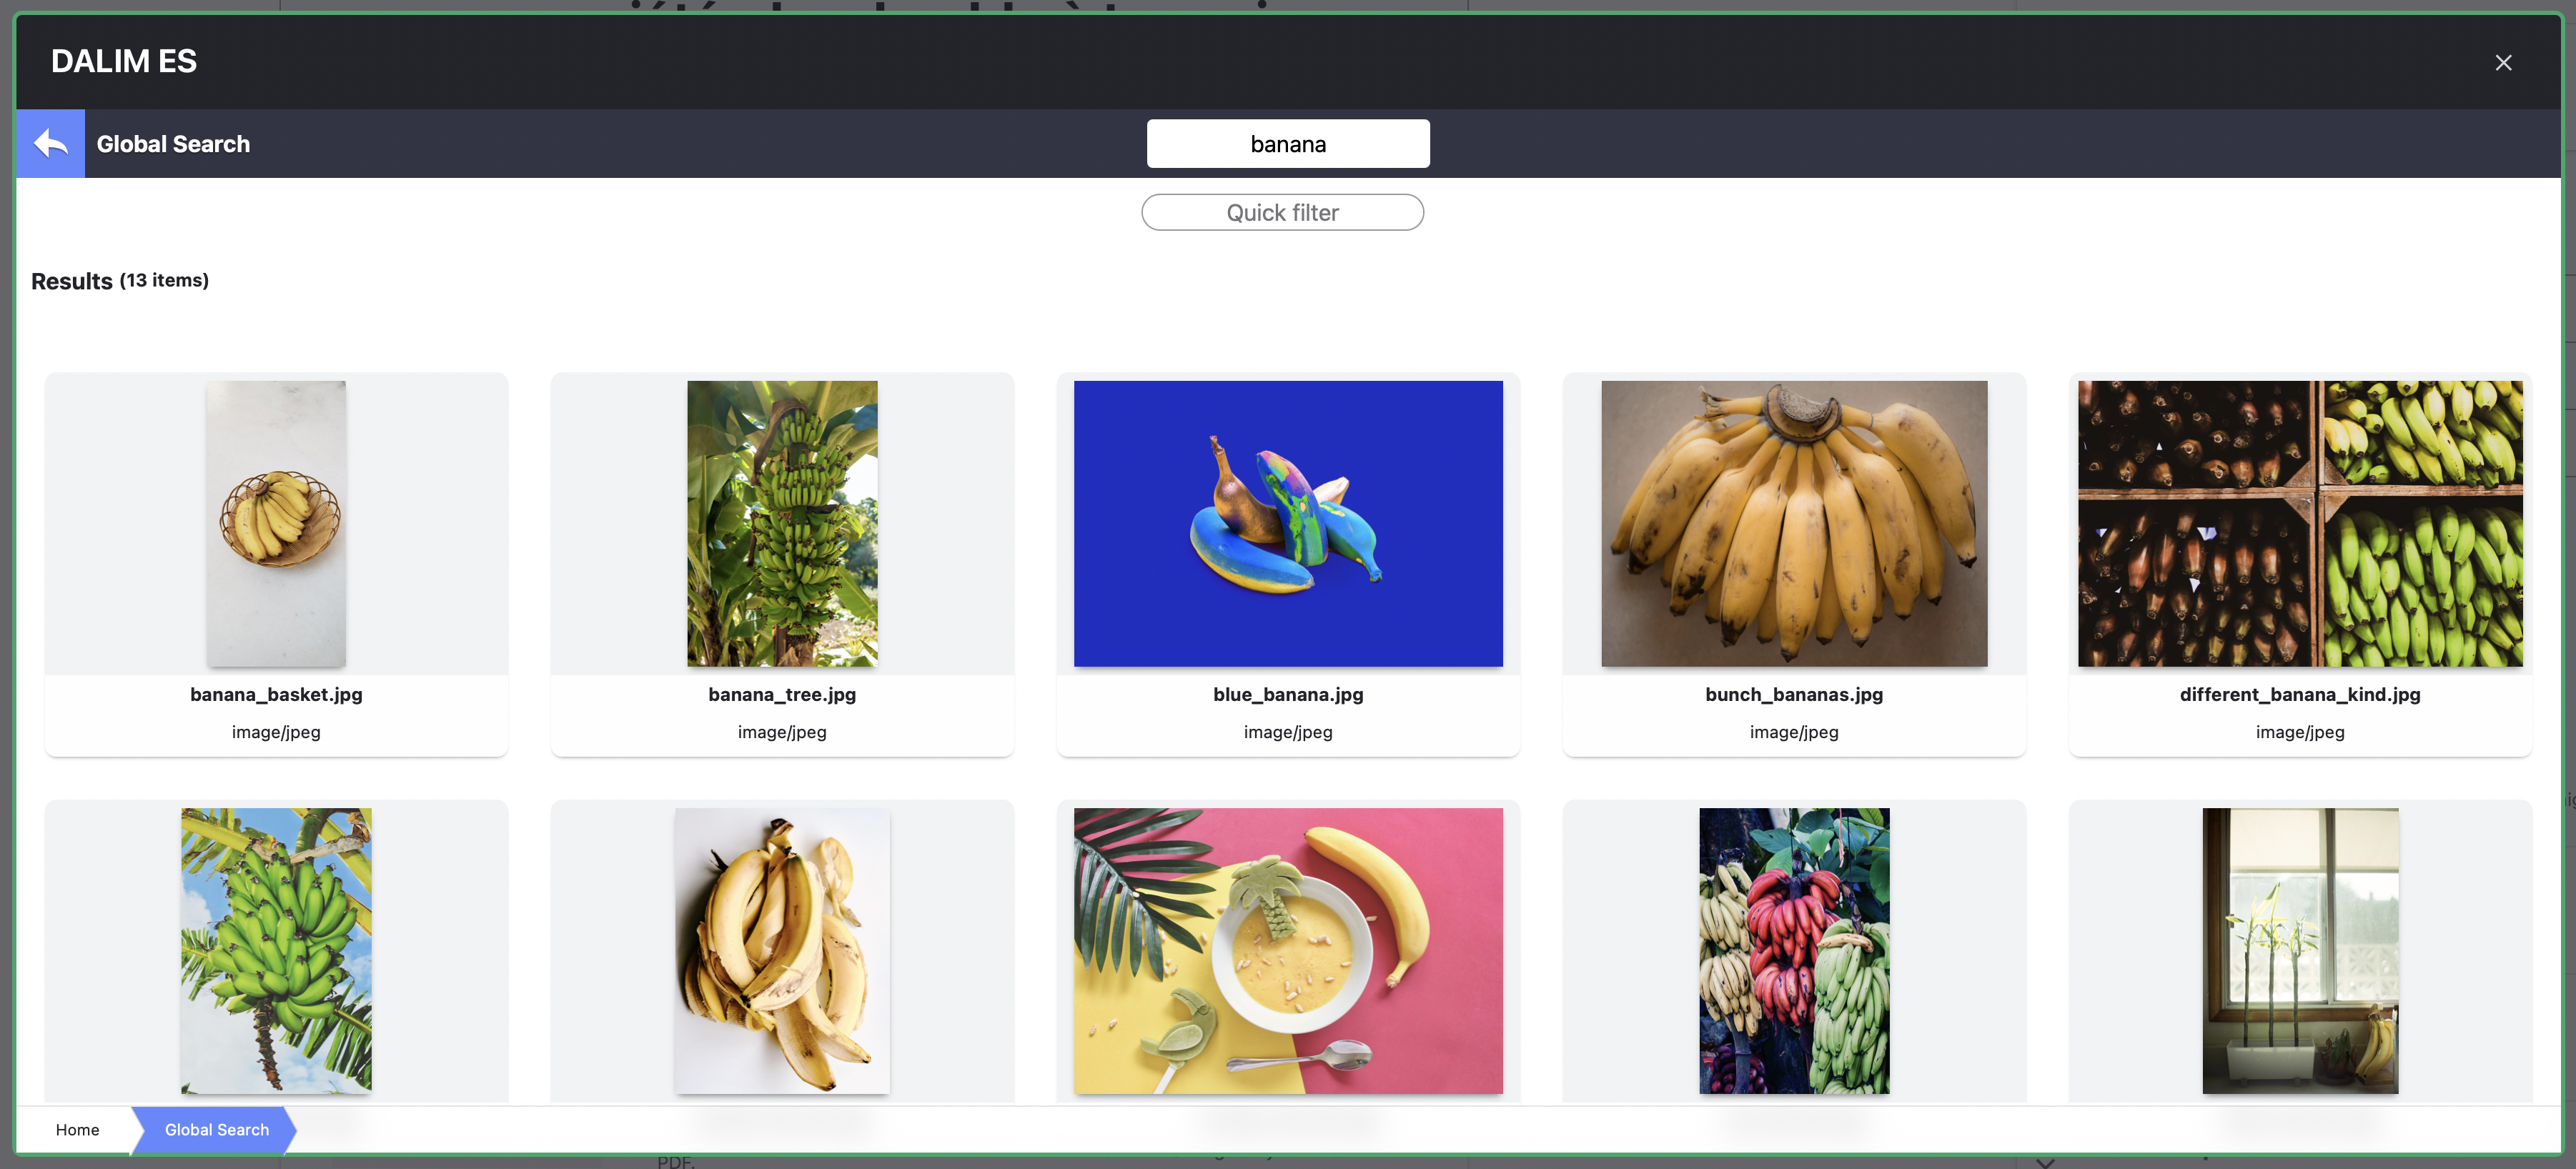Click the Quick filter box
The height and width of the screenshot is (1169, 2576).
pyautogui.click(x=1282, y=213)
